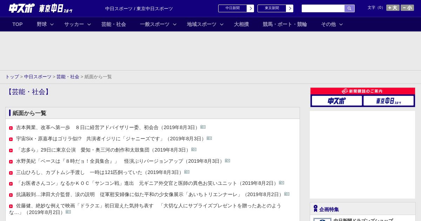
Task: Open その他 navigation menu
Action: 328,24
